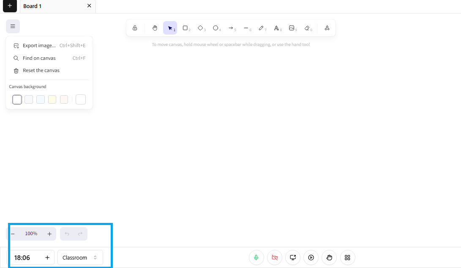
Task: Select the Ellipse shape tool
Action: point(215,28)
